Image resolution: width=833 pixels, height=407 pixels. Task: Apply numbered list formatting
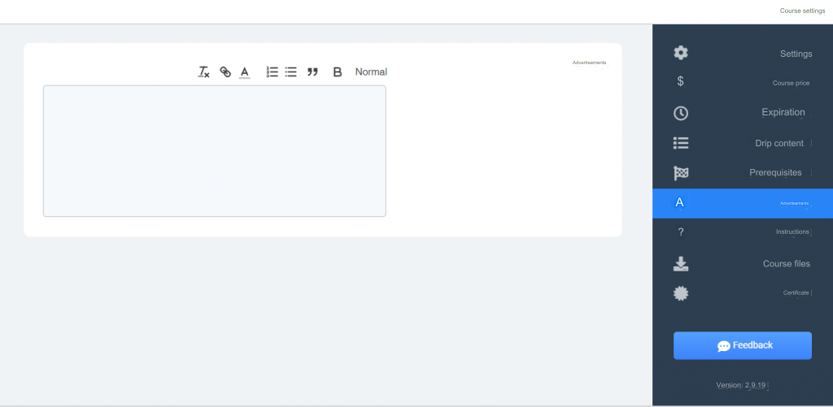[x=272, y=72]
